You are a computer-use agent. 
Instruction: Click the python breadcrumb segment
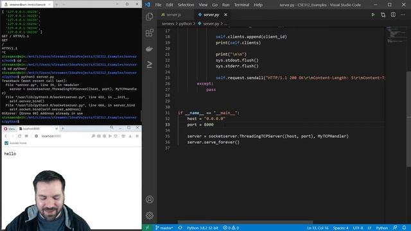pos(186,24)
